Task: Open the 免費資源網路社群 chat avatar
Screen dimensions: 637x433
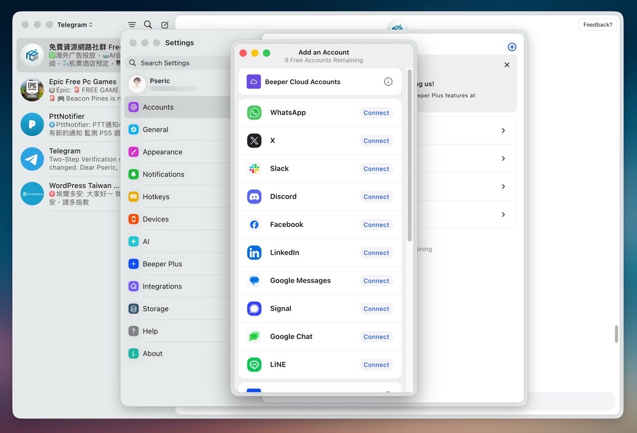Action: (32, 55)
